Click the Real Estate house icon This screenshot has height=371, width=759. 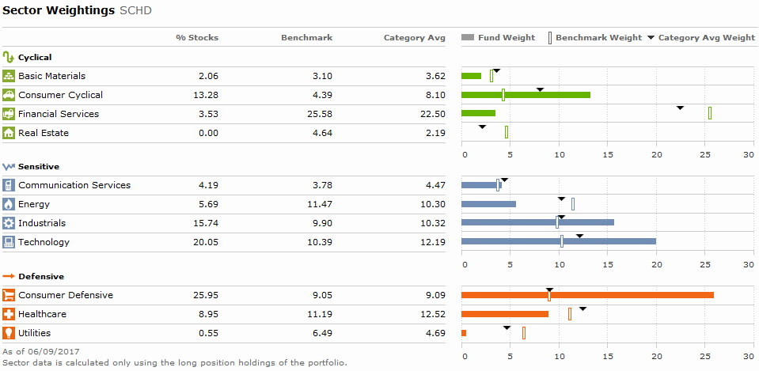point(9,133)
